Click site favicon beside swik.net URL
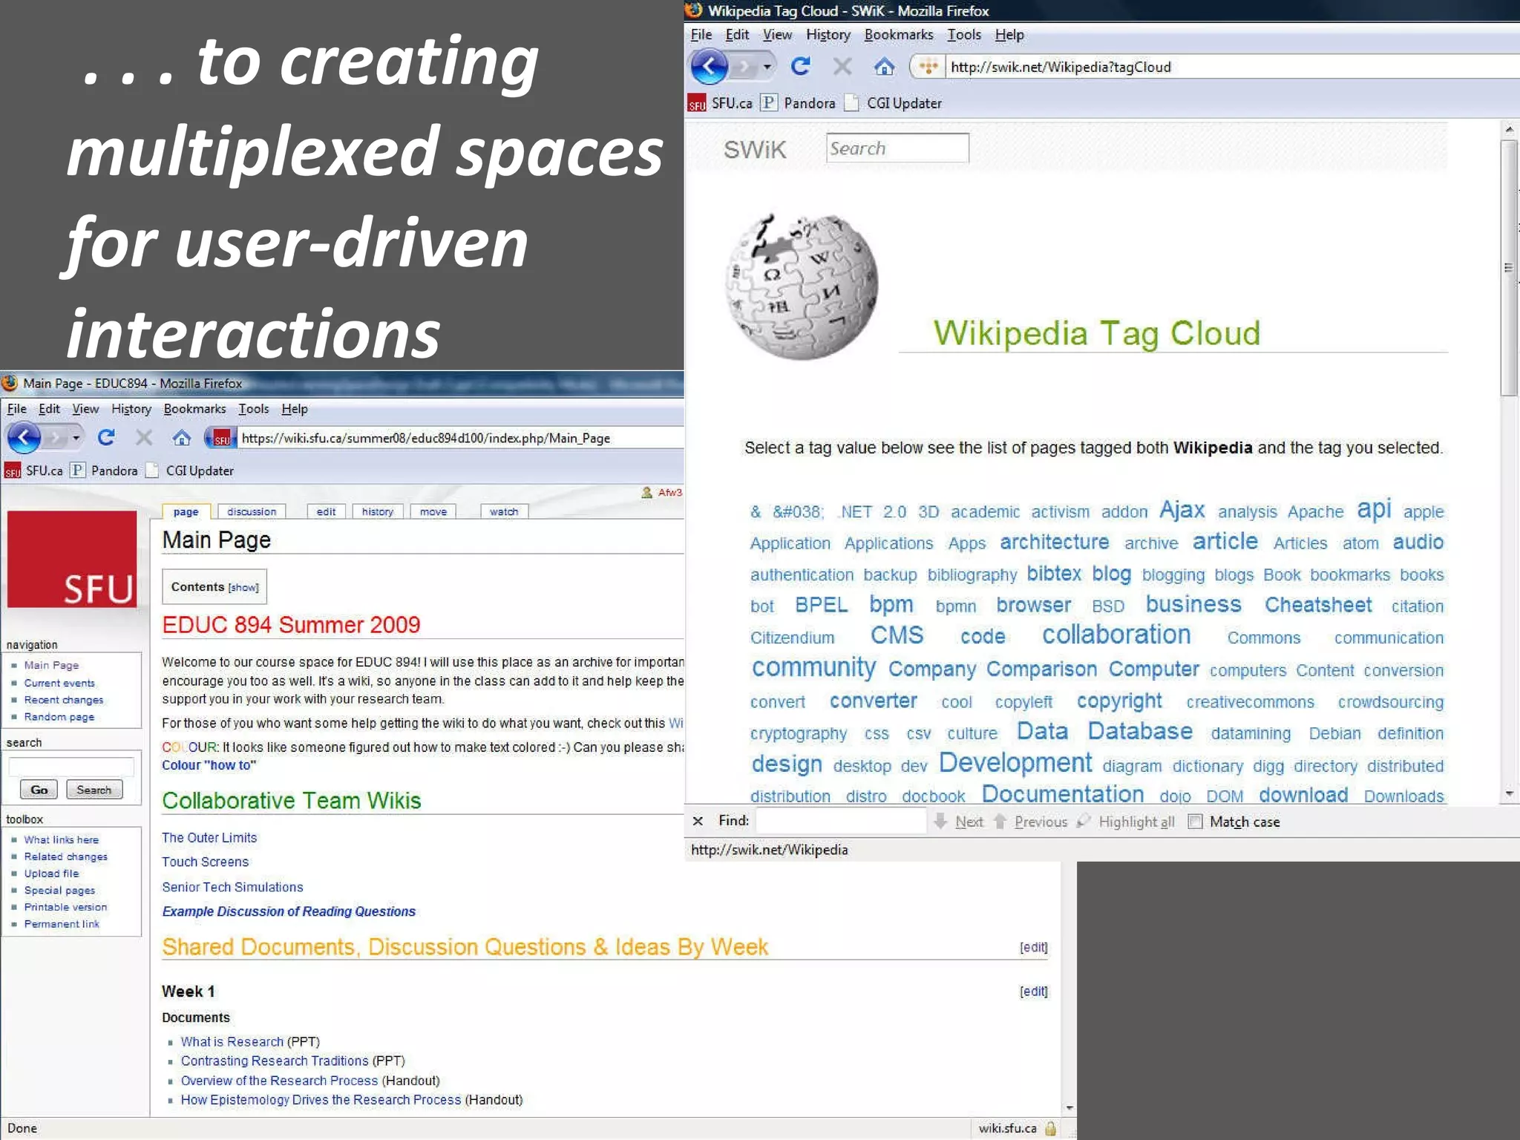This screenshot has height=1140, width=1520. coord(928,67)
